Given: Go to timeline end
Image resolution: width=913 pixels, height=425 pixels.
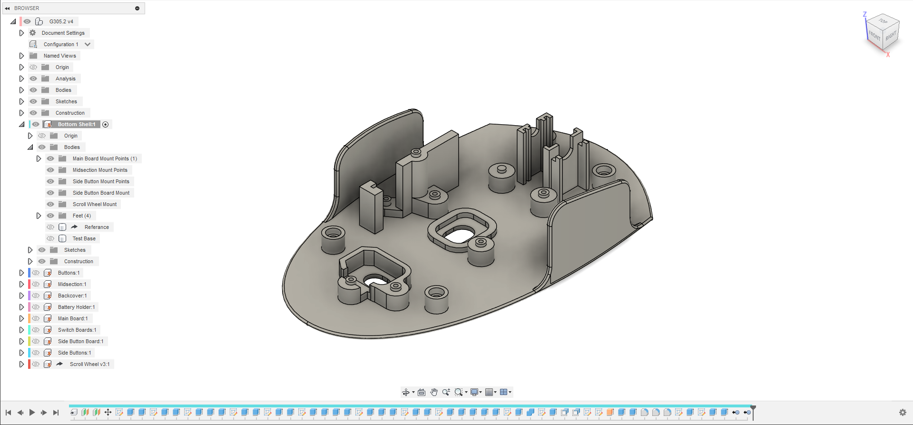Looking at the screenshot, I should 56,413.
